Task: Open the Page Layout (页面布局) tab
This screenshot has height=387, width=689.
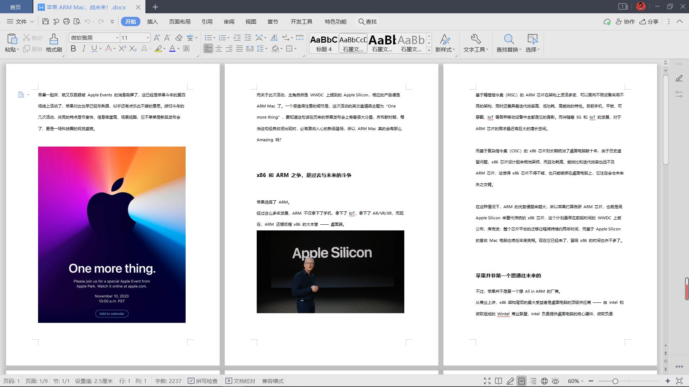Action: [180, 21]
